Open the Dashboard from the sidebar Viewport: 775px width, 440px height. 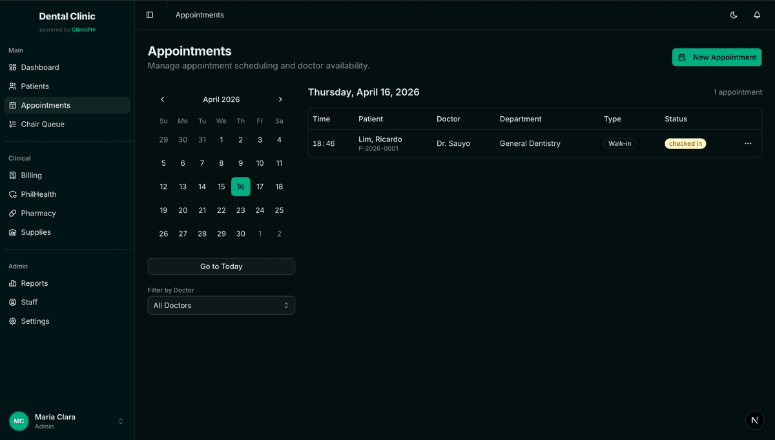pos(40,67)
